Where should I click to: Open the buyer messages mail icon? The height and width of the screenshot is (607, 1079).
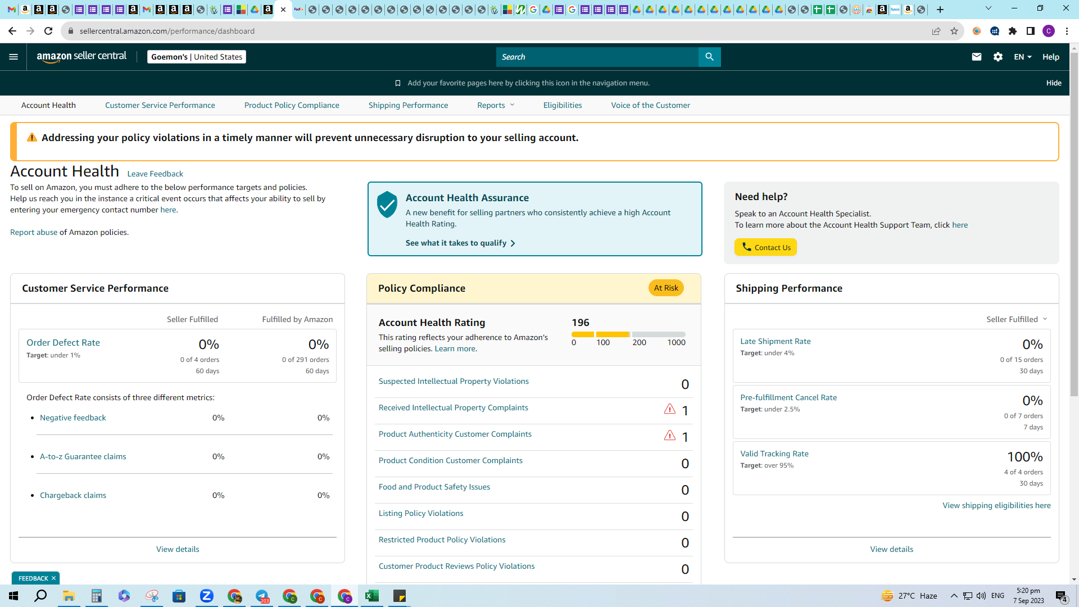[x=977, y=57]
